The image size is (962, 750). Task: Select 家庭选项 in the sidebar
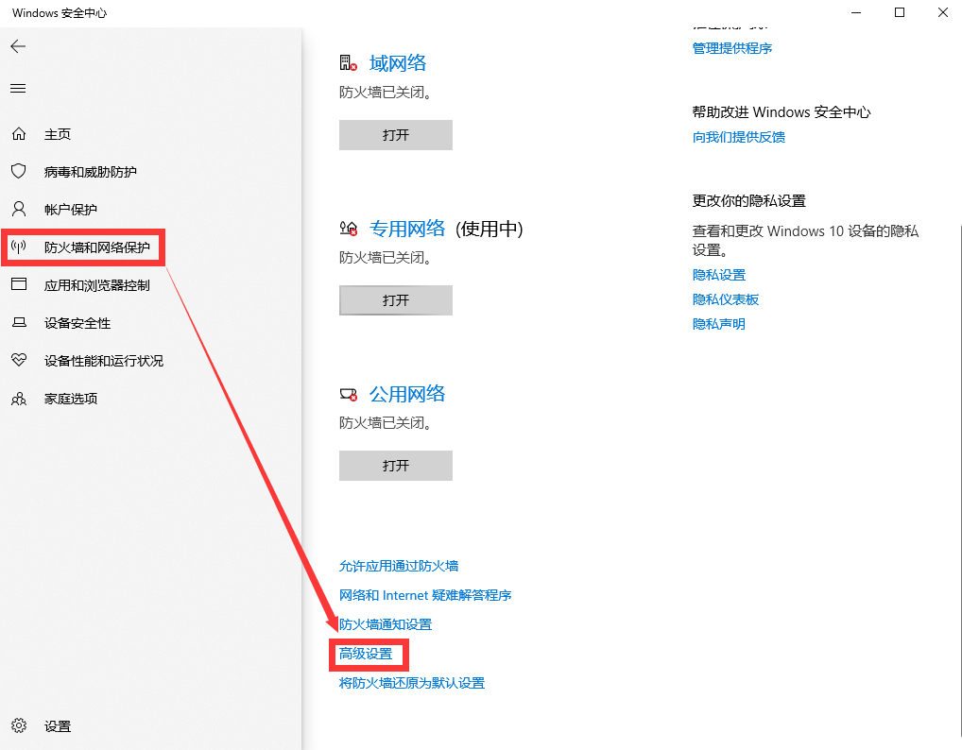tap(71, 400)
